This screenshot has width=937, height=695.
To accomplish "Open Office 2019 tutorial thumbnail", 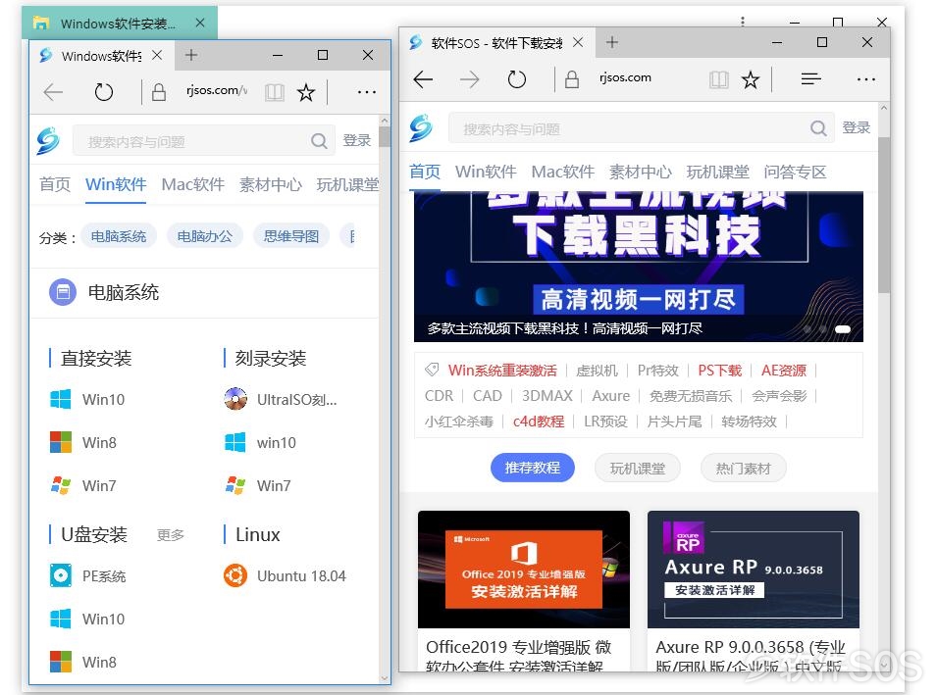I will tap(524, 569).
